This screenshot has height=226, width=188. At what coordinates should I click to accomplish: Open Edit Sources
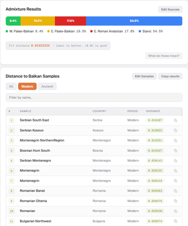coord(170,9)
